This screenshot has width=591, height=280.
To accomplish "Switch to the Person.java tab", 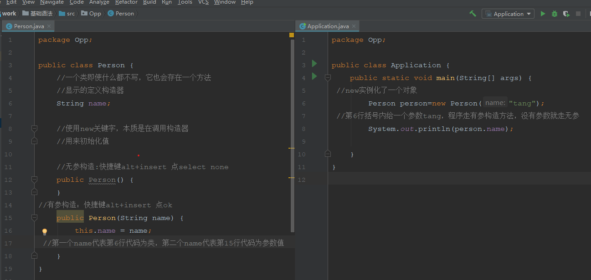I will (28, 26).
